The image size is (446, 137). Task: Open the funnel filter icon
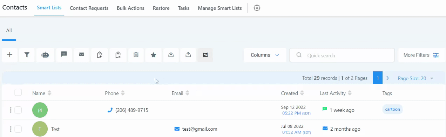[x=27, y=55]
